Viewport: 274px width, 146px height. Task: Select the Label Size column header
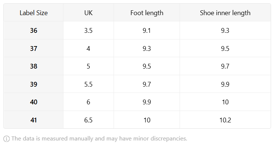34,13
